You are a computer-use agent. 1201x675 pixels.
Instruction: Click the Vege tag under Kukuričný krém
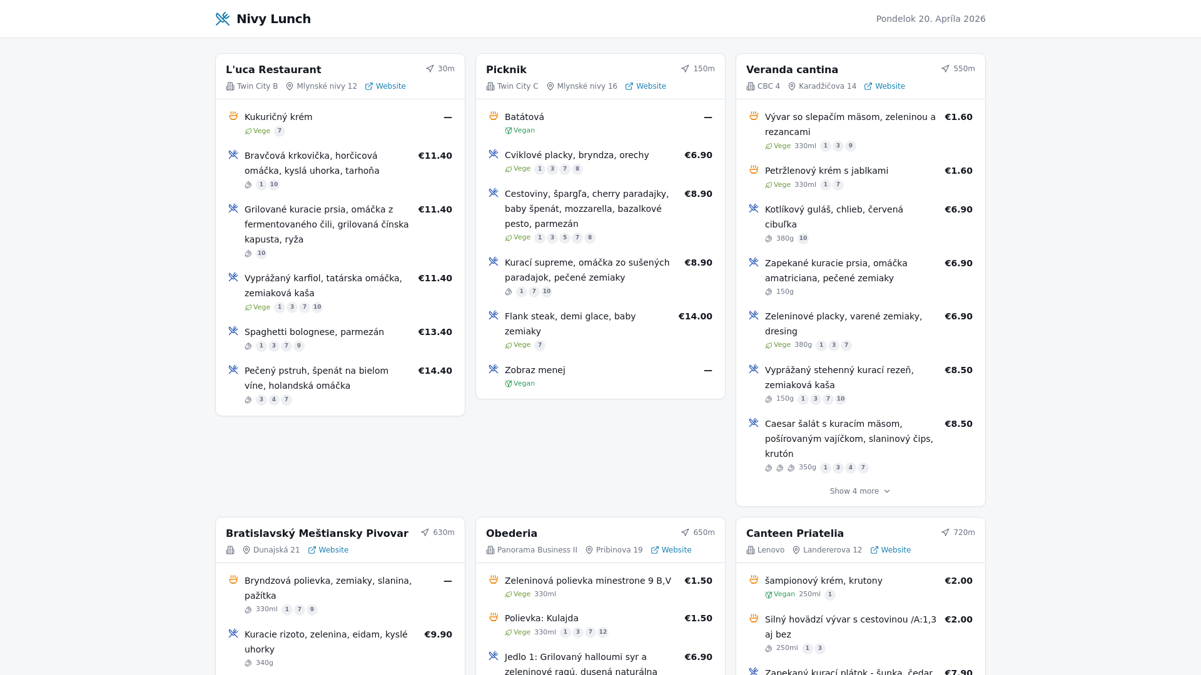click(258, 131)
